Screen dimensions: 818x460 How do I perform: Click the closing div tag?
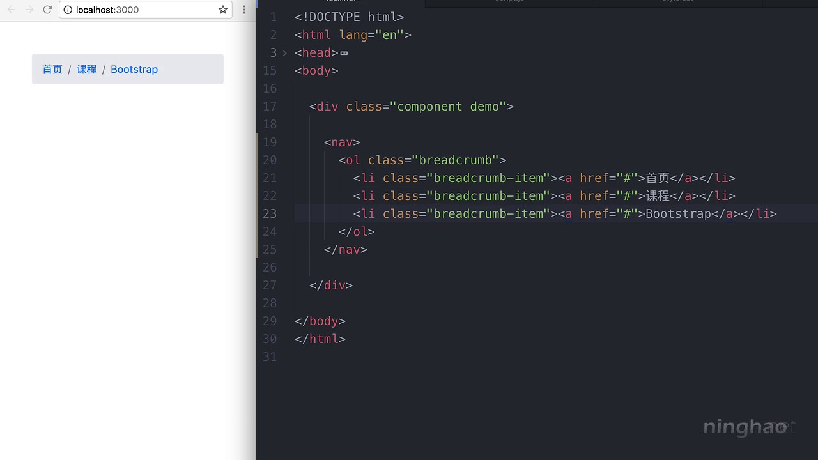pyautogui.click(x=331, y=285)
